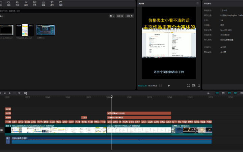Click the yellow subtitle text in preview
This screenshot has width=243, height=152.
click(169, 24)
